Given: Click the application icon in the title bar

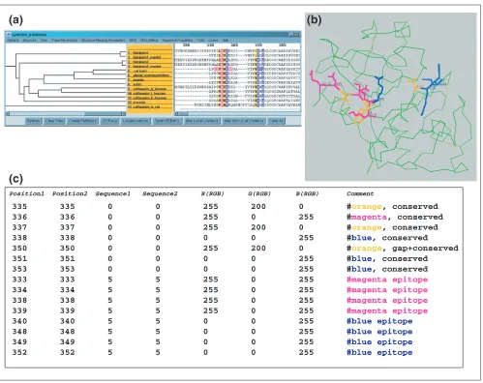Looking at the screenshot, I should point(9,34).
